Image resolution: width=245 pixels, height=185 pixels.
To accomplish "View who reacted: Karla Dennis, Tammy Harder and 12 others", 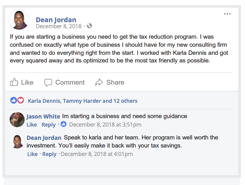I will tap(83, 101).
